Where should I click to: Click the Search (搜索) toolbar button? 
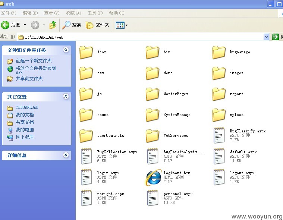[x=72, y=25]
